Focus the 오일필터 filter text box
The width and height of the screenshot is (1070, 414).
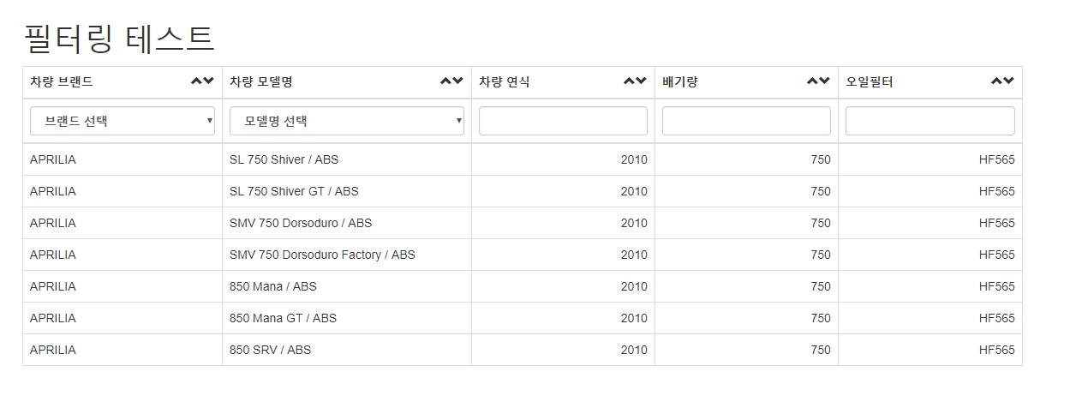[930, 121]
